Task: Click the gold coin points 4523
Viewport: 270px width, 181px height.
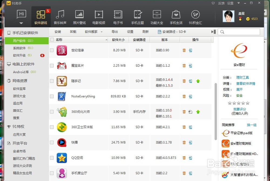Action: (x=252, y=19)
